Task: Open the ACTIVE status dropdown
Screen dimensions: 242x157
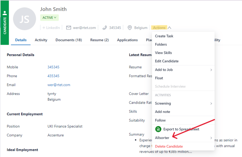Action: (x=49, y=18)
